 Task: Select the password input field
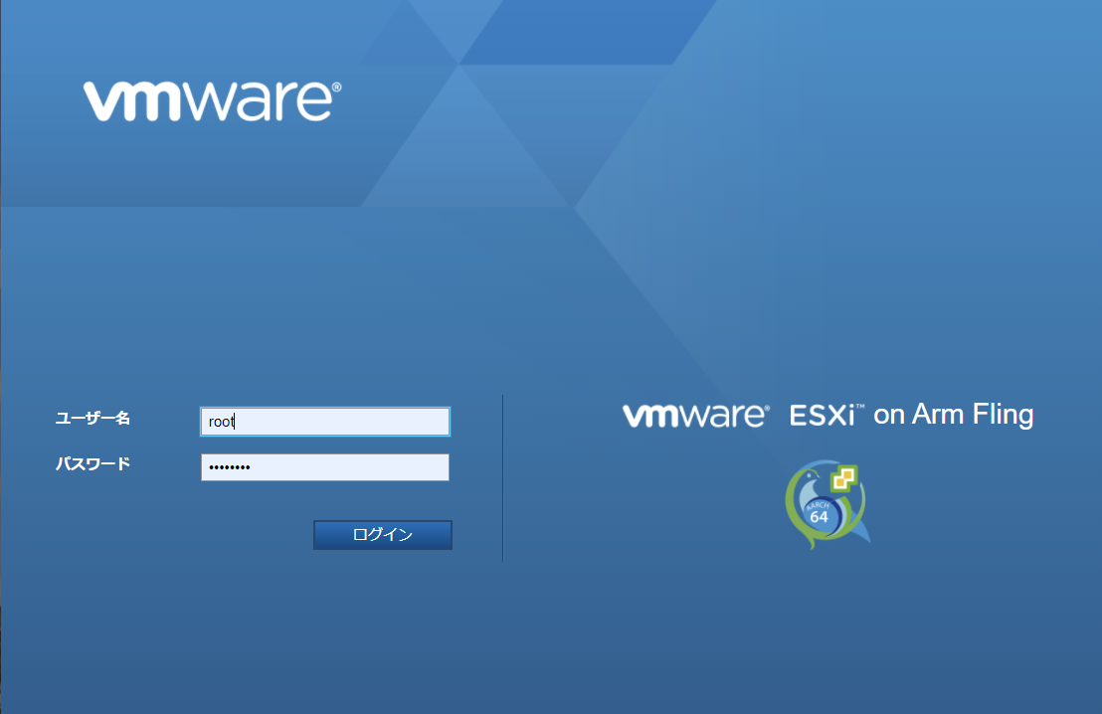coord(324,467)
